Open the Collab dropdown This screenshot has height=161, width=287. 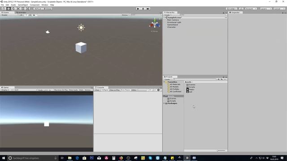231,9
